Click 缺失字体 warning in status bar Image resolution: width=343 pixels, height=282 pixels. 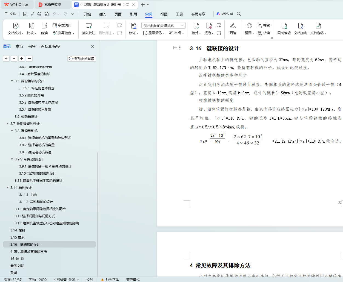110,280
